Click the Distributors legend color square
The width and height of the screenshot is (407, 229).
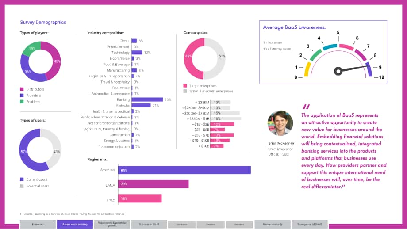click(x=22, y=89)
